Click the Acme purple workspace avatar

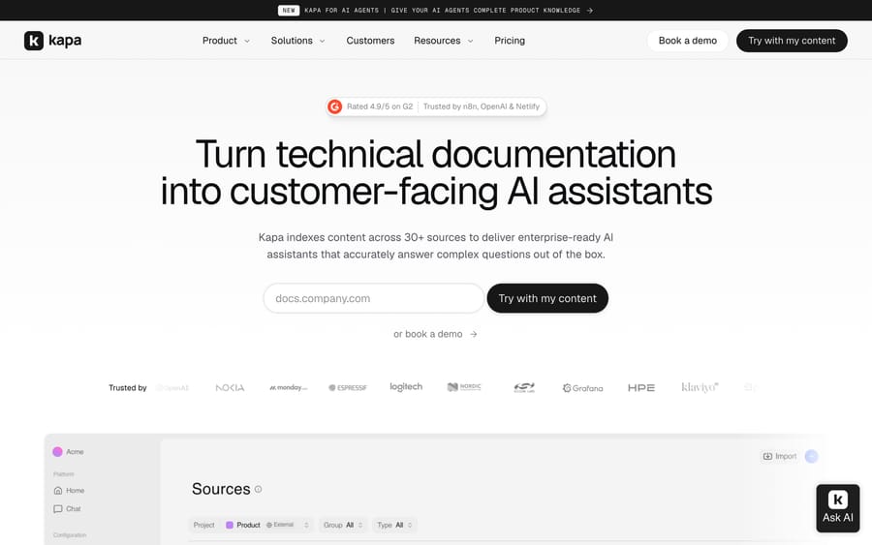57,452
